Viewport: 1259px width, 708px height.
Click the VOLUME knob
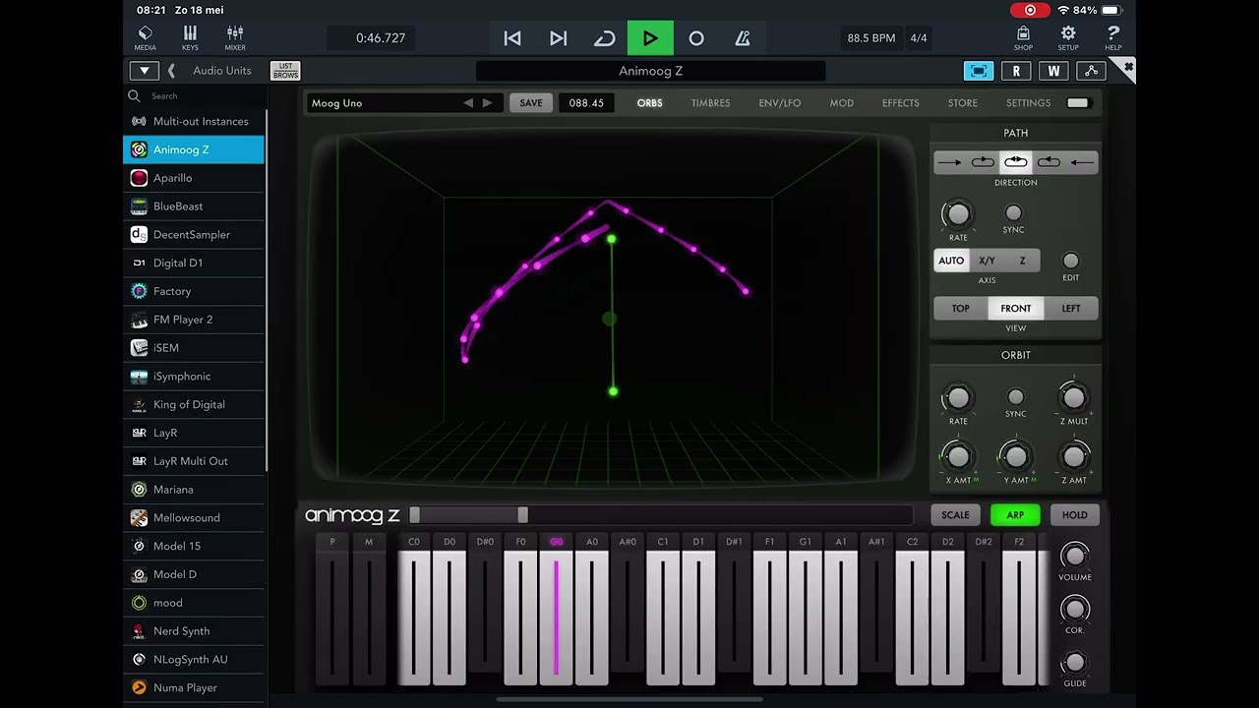1075,556
